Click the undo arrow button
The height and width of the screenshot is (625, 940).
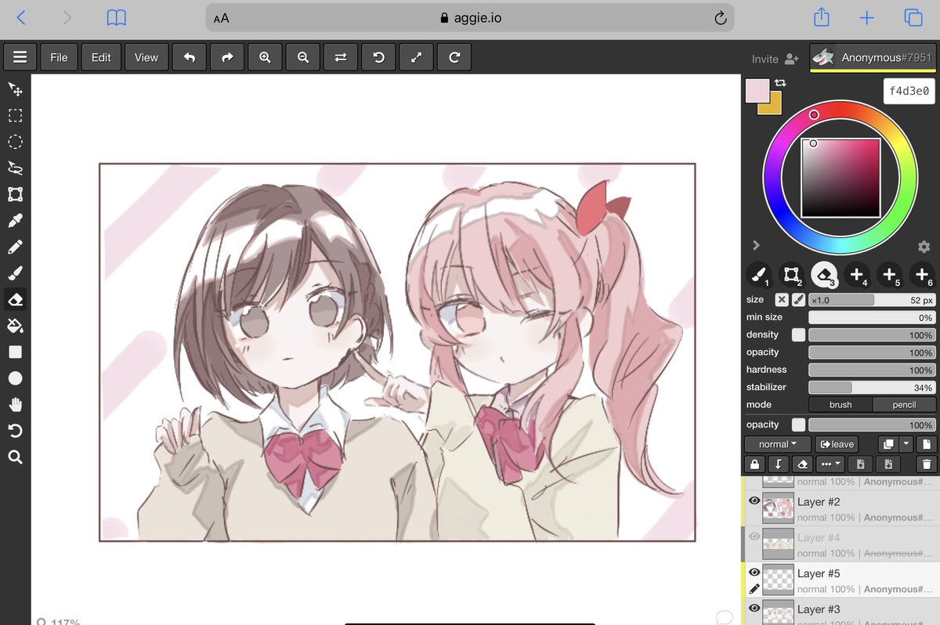189,57
